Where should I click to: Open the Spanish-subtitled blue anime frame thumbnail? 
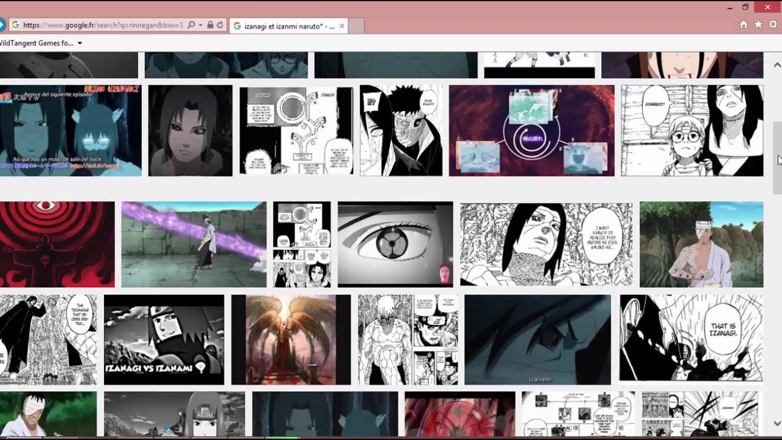tap(70, 130)
